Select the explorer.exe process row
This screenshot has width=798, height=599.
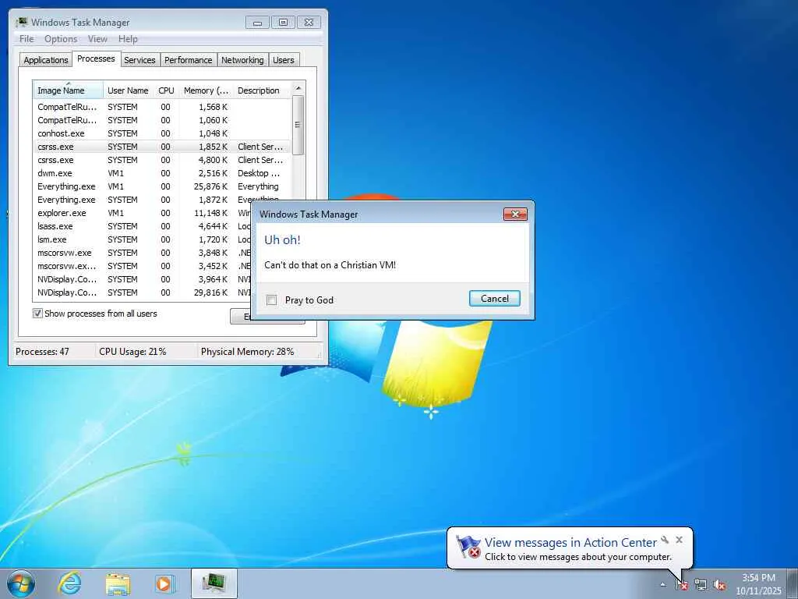coord(143,213)
